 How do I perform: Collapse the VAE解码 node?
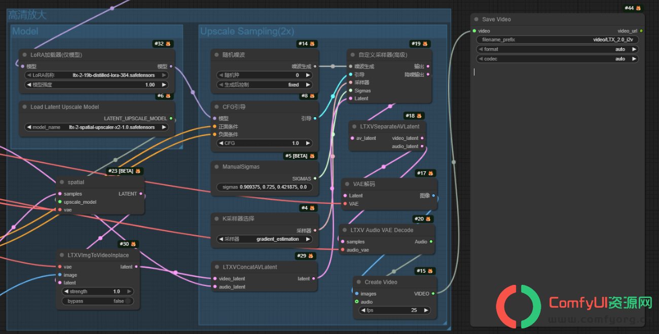(x=347, y=184)
